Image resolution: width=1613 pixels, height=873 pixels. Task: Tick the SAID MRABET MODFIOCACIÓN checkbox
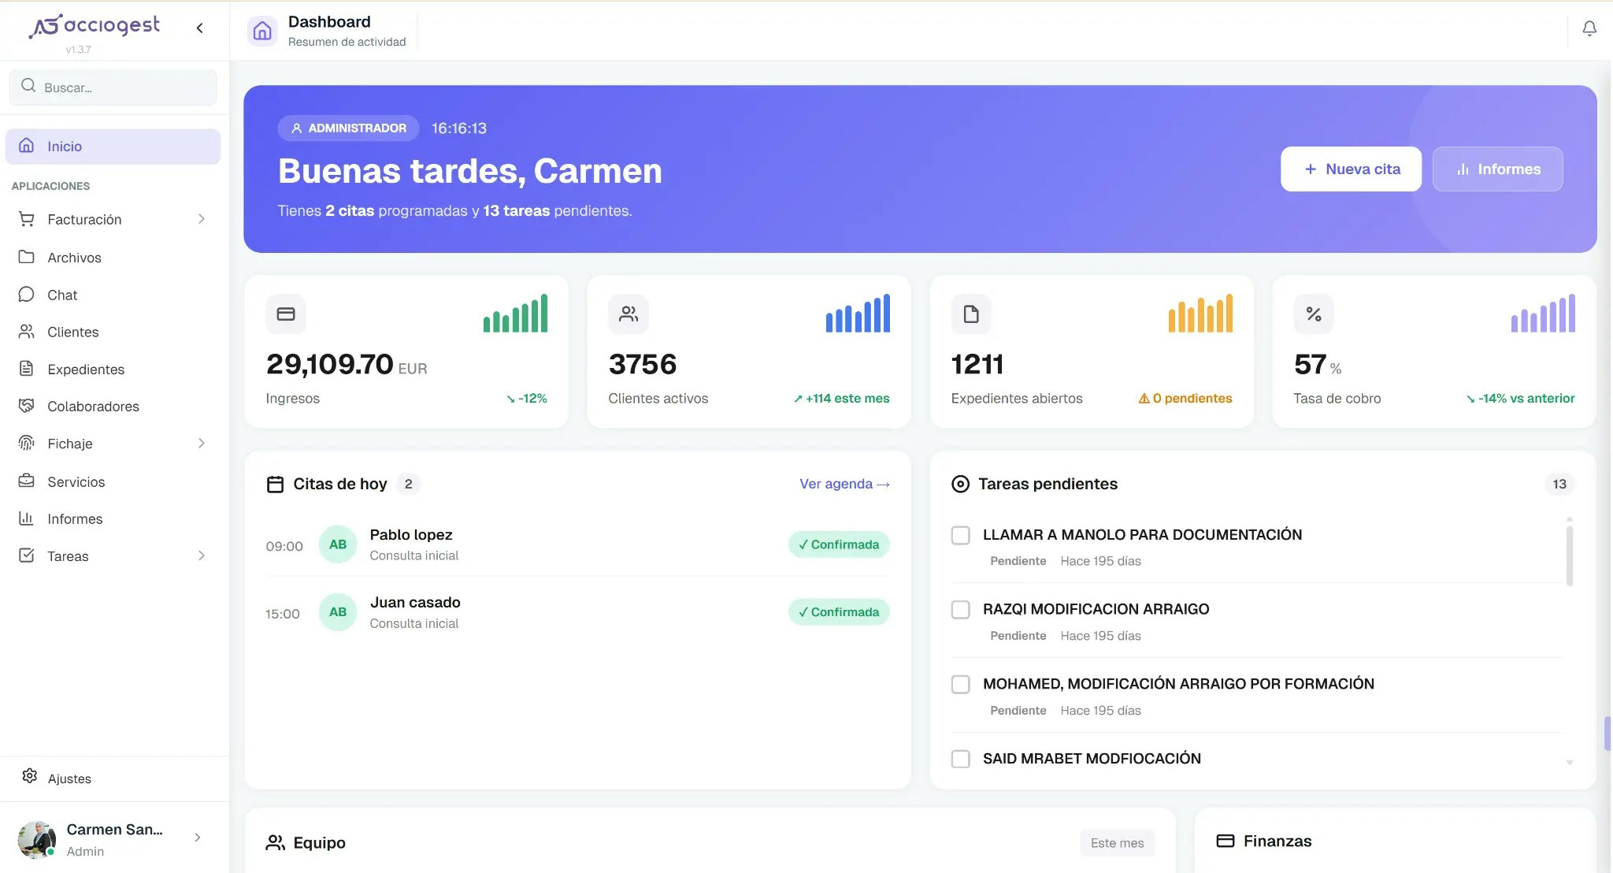point(961,759)
